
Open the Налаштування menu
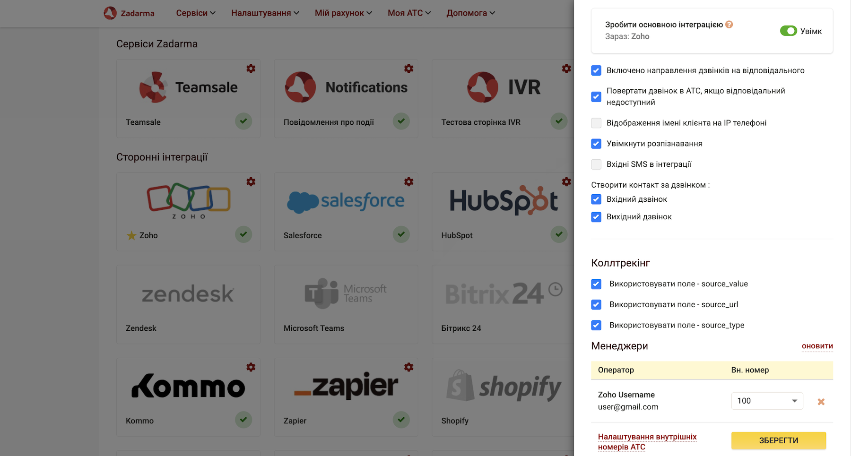click(x=265, y=13)
